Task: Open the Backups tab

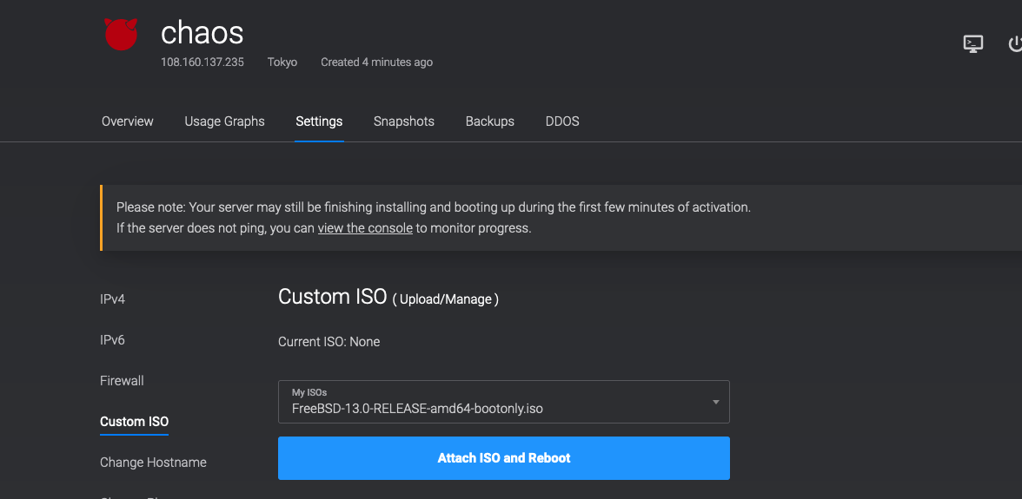Action: (x=489, y=121)
